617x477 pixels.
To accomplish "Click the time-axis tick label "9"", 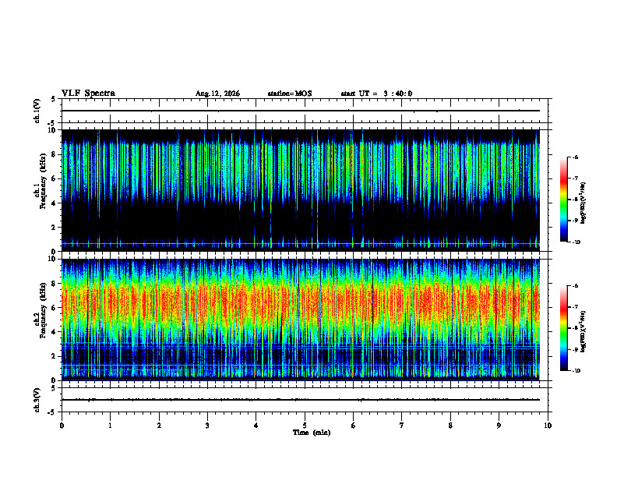I will pyautogui.click(x=499, y=426).
